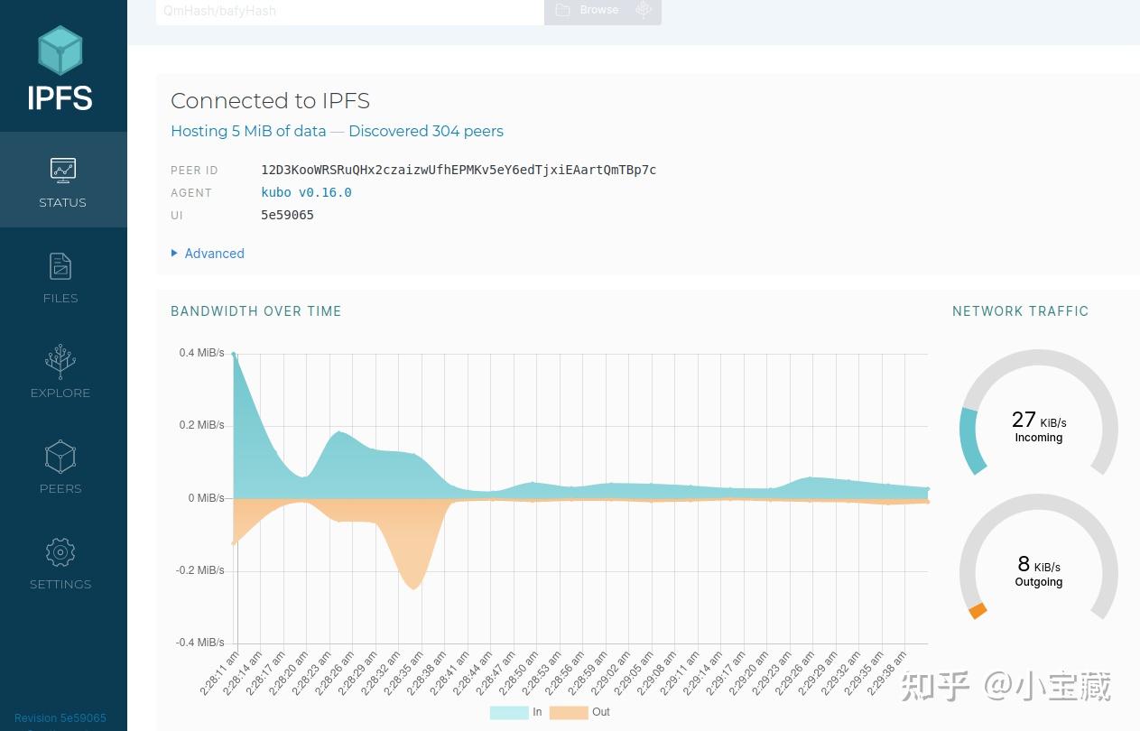The image size is (1140, 731).
Task: Click the Inspect icon beside Browse
Action: (x=644, y=10)
